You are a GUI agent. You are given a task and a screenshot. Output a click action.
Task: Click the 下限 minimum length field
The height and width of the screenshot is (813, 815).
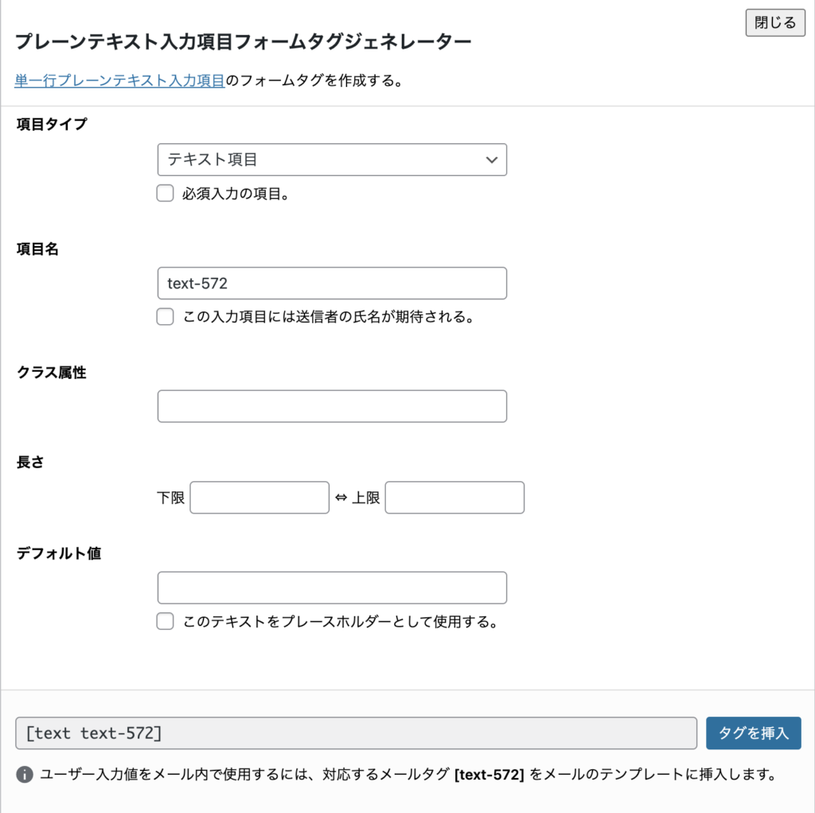pos(259,498)
